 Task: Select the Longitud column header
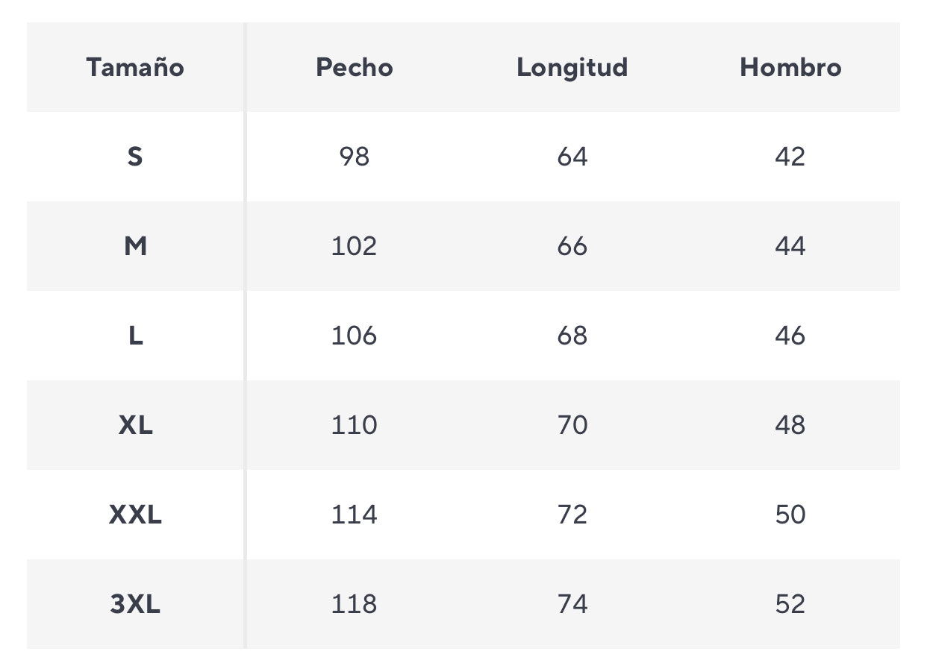click(572, 68)
